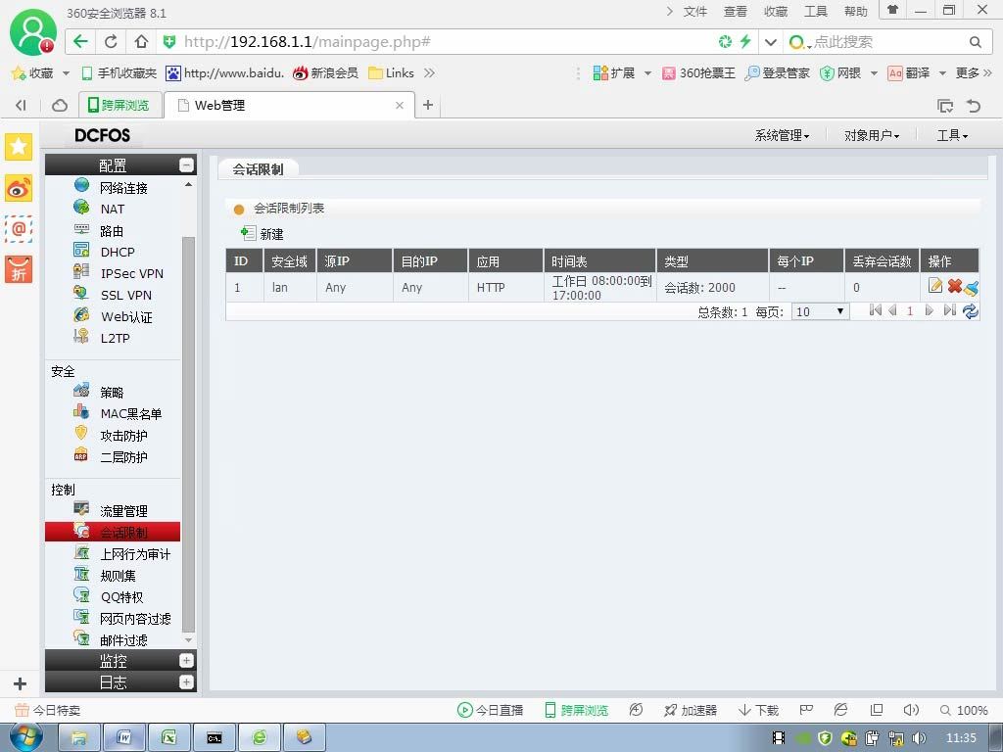Viewport: 1003px width, 752px height.
Task: Open the user avatar profile icon
Action: click(x=33, y=33)
